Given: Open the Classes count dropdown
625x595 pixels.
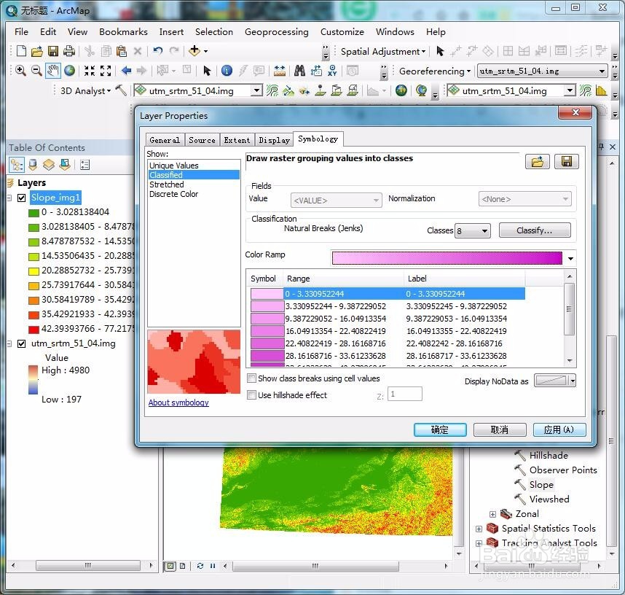Looking at the screenshot, I should (x=484, y=230).
